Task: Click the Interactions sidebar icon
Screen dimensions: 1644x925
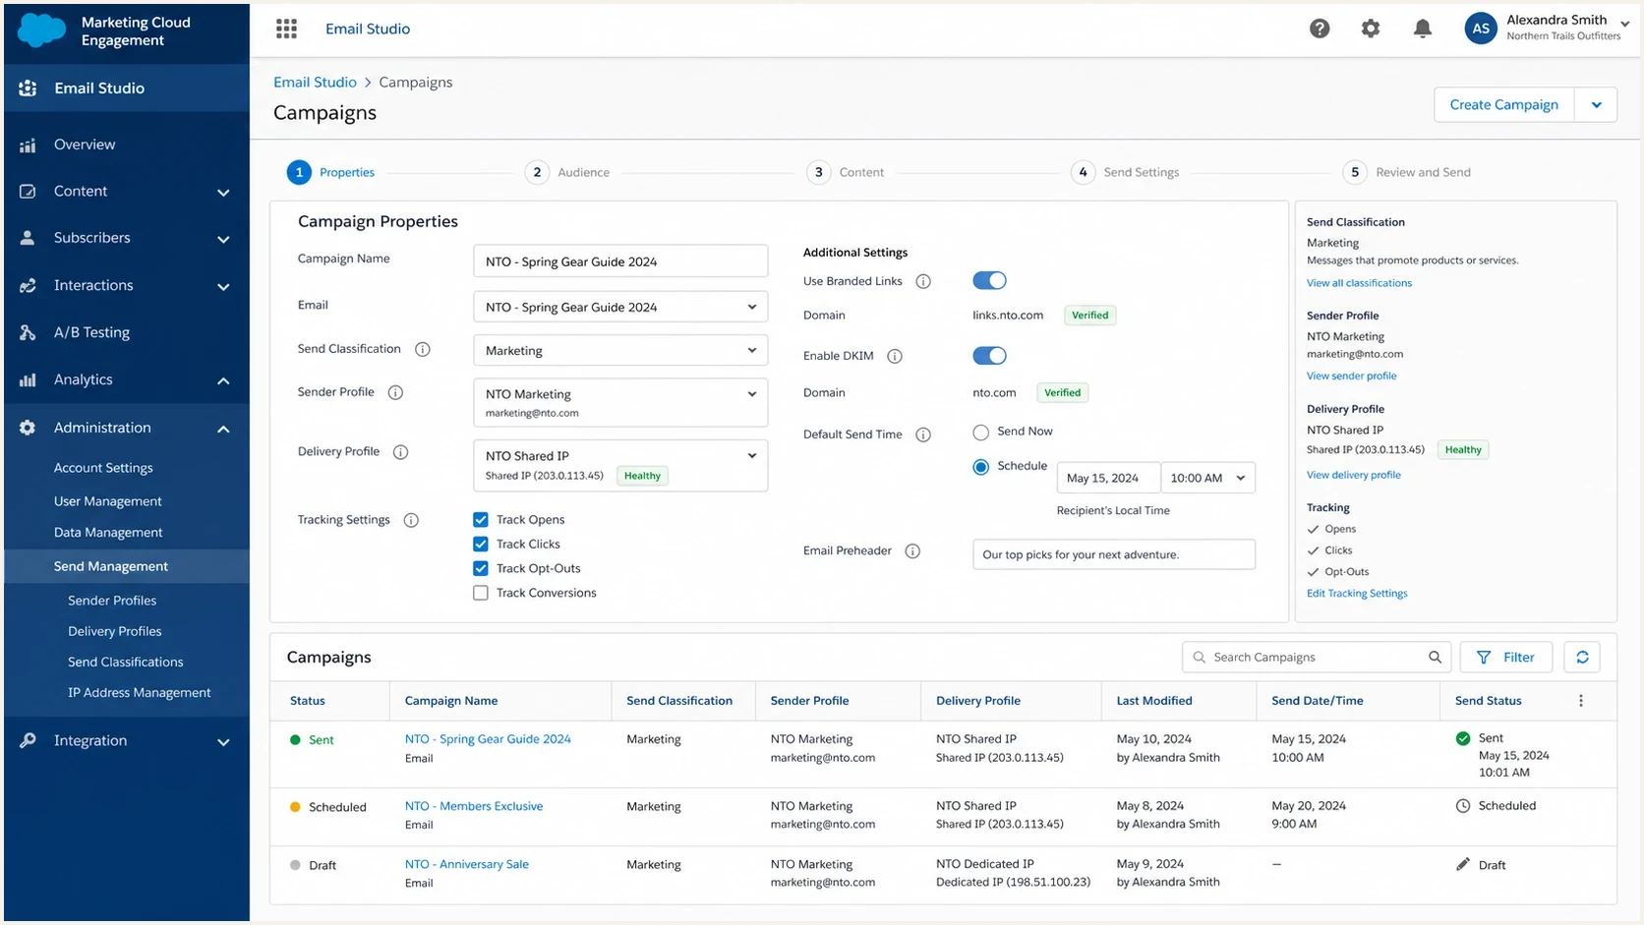Action: 28,285
